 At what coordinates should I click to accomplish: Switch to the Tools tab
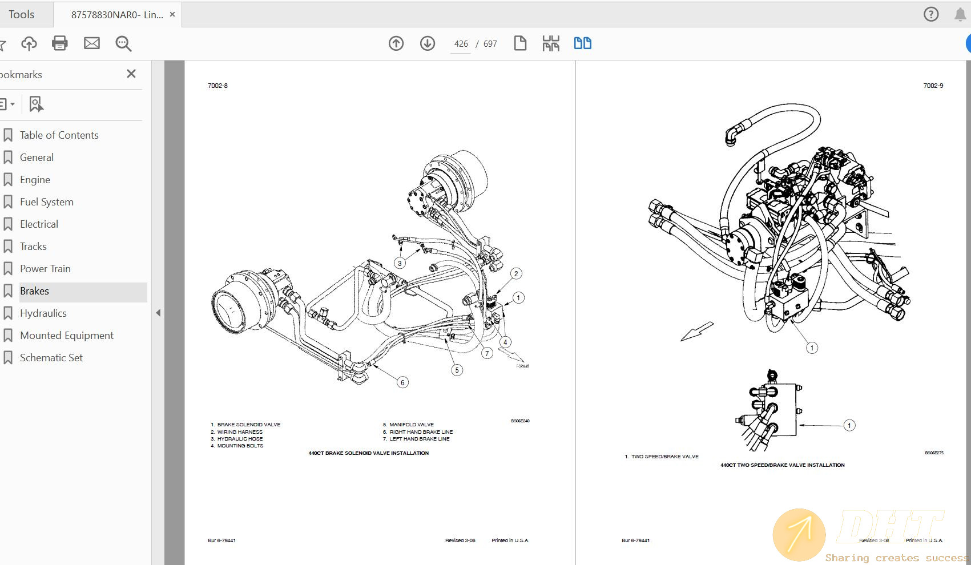(x=22, y=14)
